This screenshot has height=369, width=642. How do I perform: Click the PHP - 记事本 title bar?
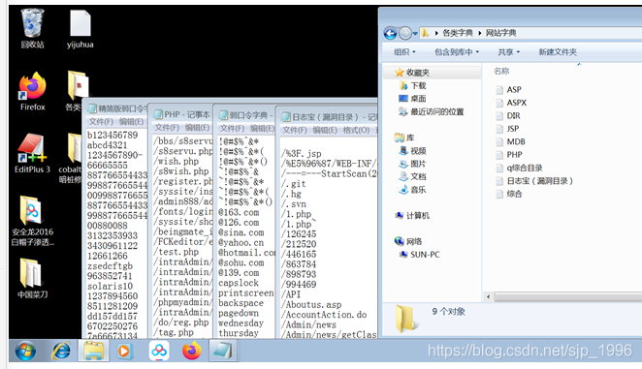pyautogui.click(x=181, y=114)
